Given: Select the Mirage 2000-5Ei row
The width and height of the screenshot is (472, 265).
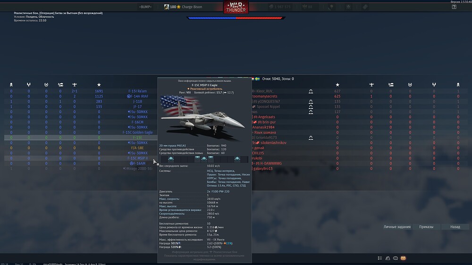Looking at the screenshot, I should pyautogui.click(x=81, y=168).
